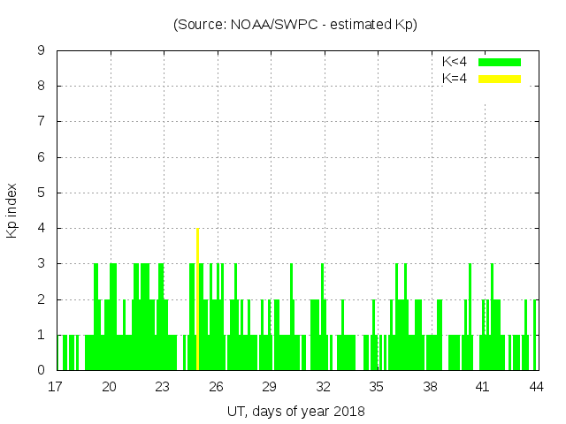Click x-axis tick label 23
The width and height of the screenshot is (566, 424).
click(x=163, y=387)
